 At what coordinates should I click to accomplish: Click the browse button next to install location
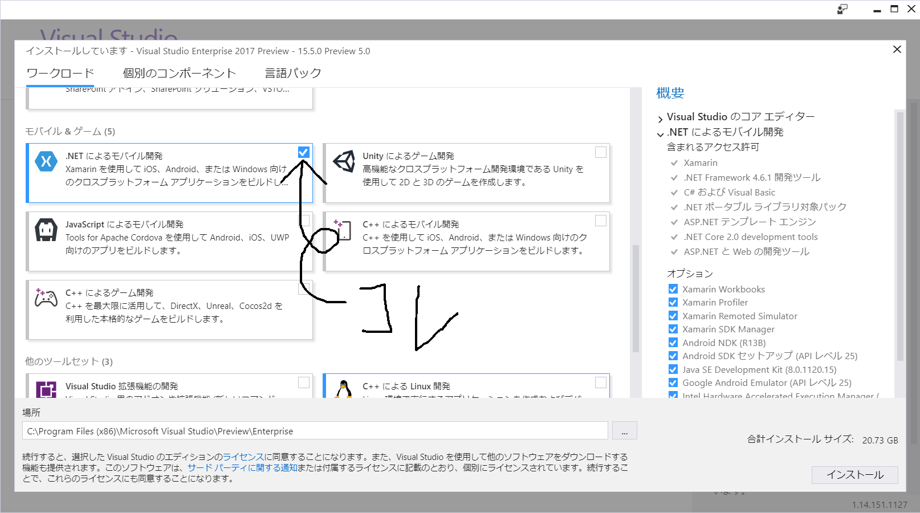(x=624, y=430)
